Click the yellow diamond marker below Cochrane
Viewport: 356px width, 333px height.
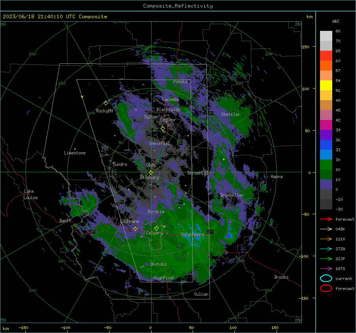coord(135,228)
